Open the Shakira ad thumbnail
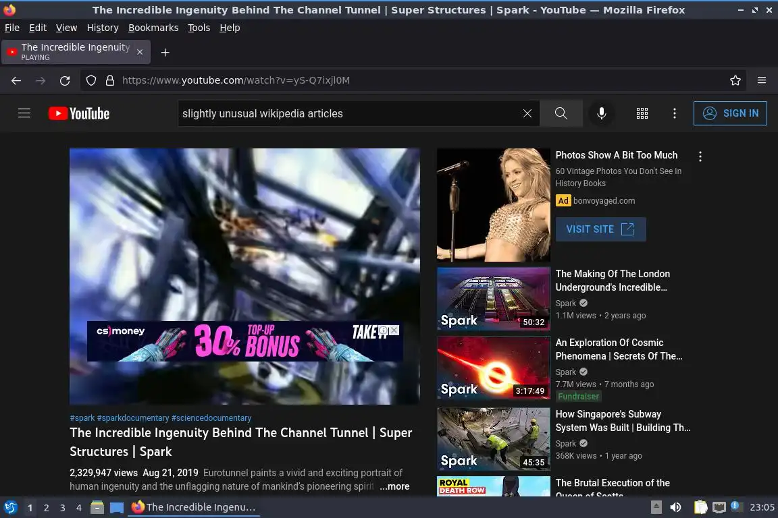Image resolution: width=778 pixels, height=518 pixels. tap(493, 205)
